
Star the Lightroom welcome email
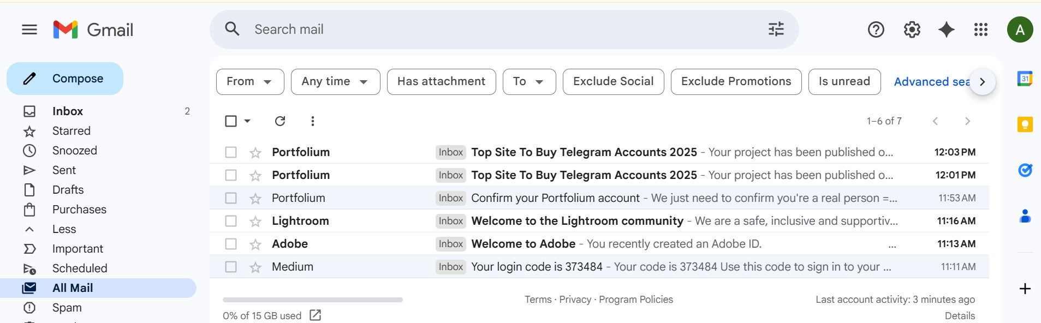(255, 222)
